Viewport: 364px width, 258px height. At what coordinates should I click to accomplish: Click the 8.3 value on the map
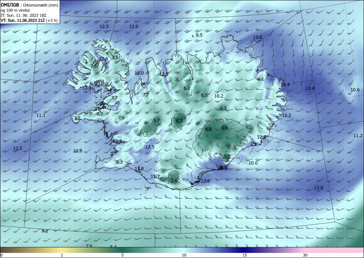click(119, 162)
